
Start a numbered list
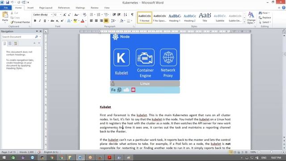98,15
